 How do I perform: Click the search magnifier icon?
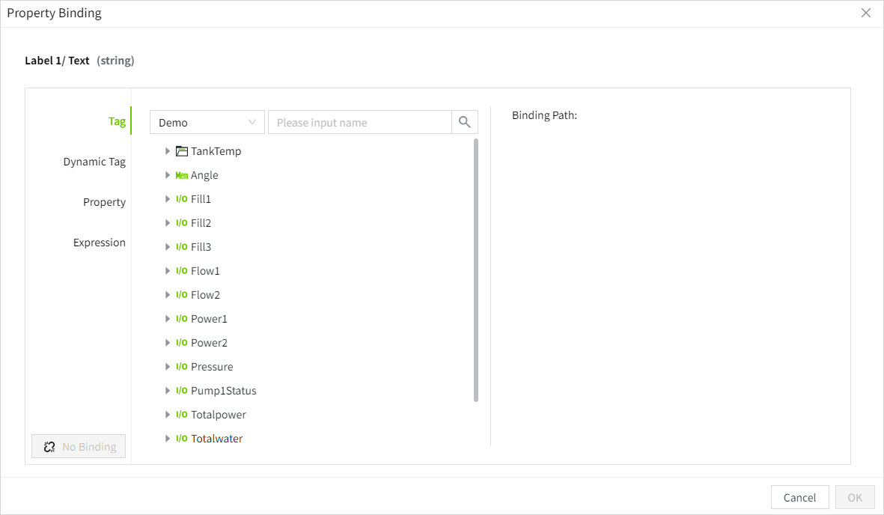465,122
